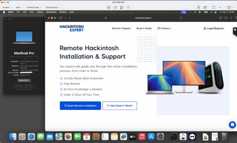
Task: Open Calendar from the Dock
Action: 87,137
